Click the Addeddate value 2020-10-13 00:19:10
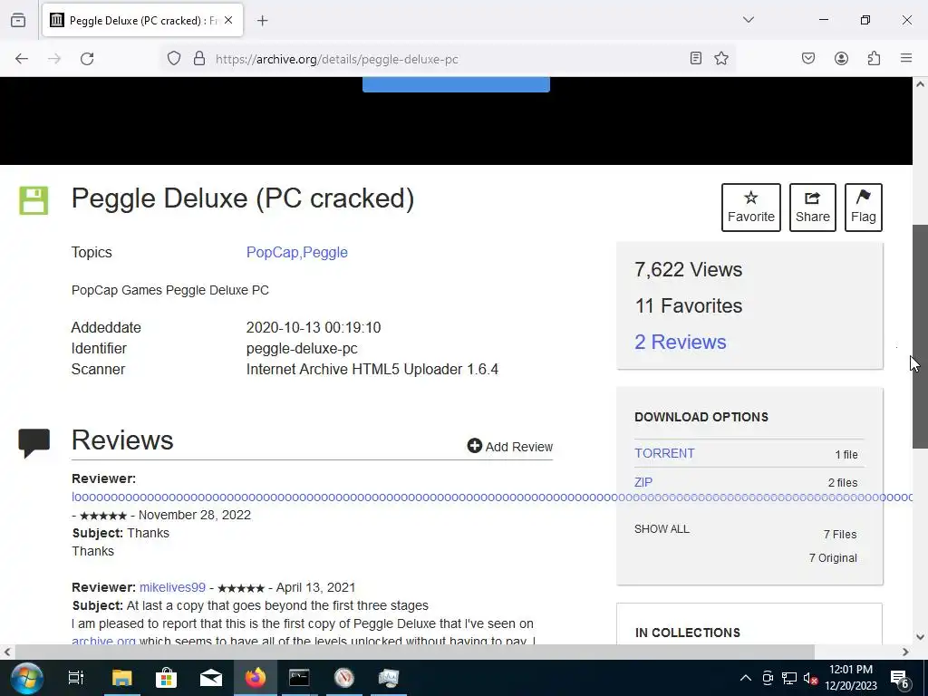Image resolution: width=928 pixels, height=696 pixels. pos(313,327)
